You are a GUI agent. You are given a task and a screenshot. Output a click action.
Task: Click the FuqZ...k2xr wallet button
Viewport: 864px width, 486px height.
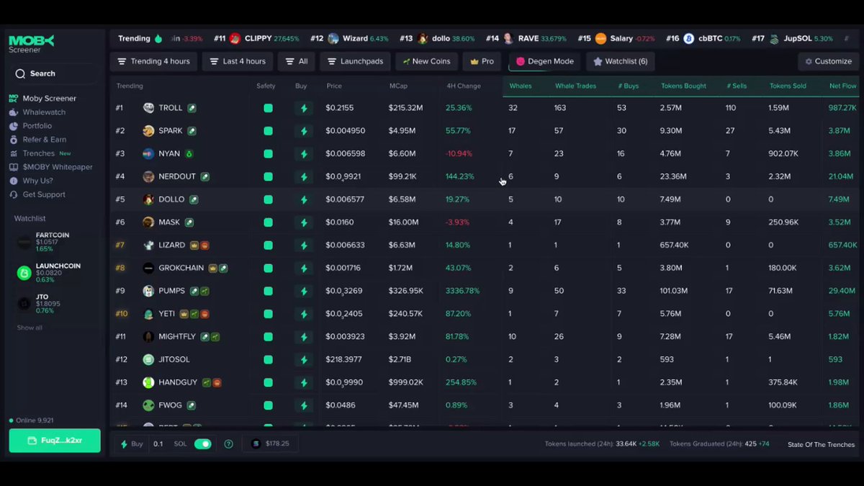[x=55, y=441]
